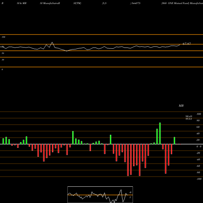
Task: Click the RSI line's highest spike
Action: tap(52, 42)
